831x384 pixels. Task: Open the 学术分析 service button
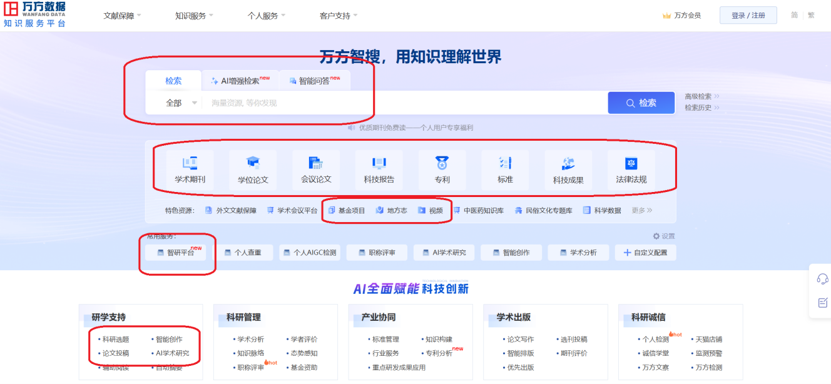click(x=578, y=253)
